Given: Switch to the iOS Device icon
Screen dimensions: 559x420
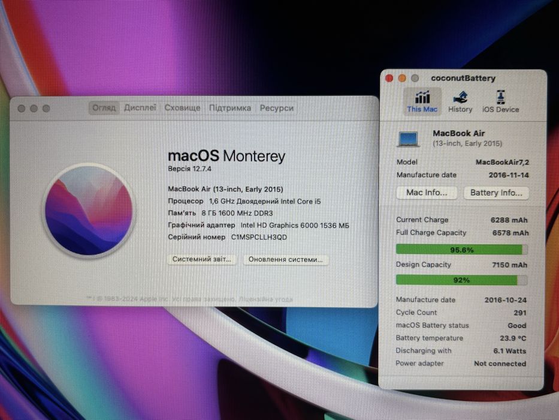Looking at the screenshot, I should click(500, 97).
